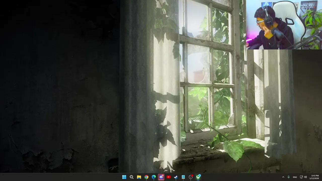Open the Notepad app in the taskbar
This screenshot has height=181, width=322.
183,177
